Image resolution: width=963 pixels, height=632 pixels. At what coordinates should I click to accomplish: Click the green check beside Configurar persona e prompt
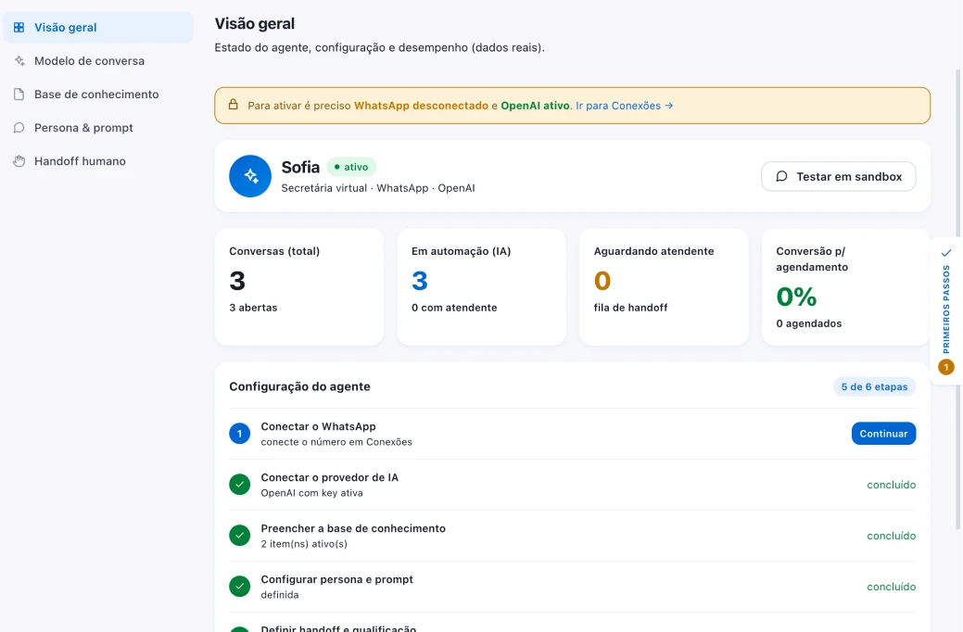[239, 587]
